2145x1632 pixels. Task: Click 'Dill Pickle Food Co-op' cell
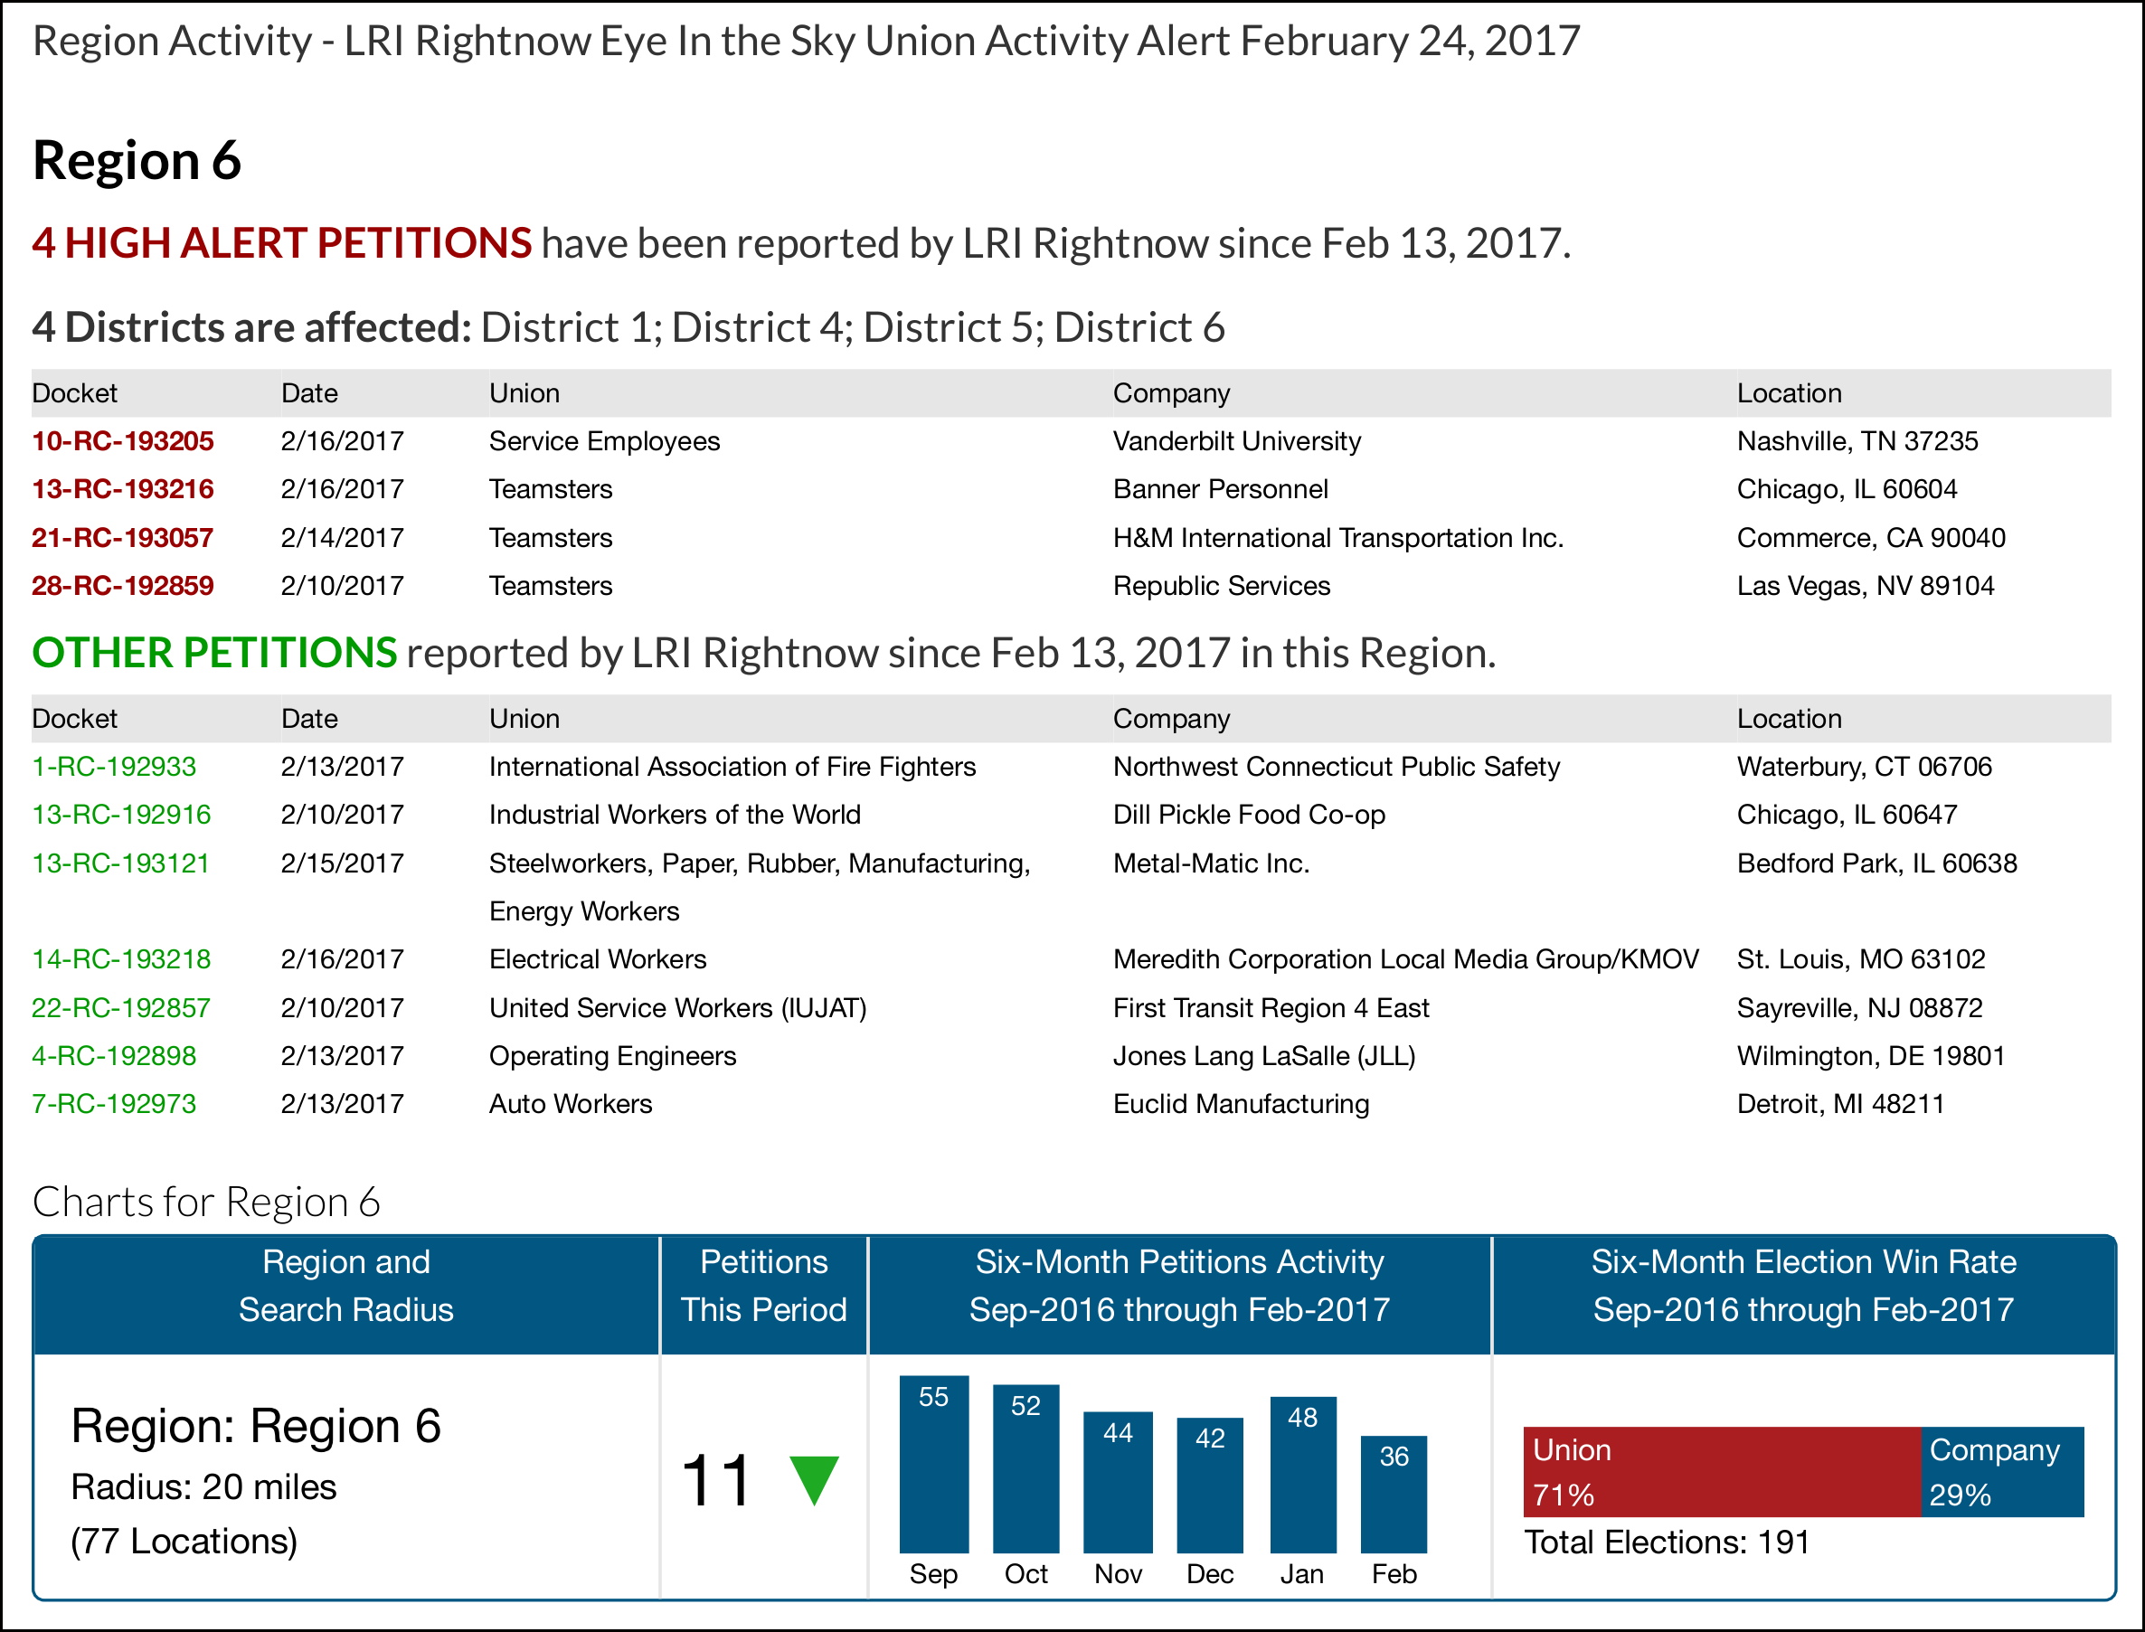[1248, 814]
